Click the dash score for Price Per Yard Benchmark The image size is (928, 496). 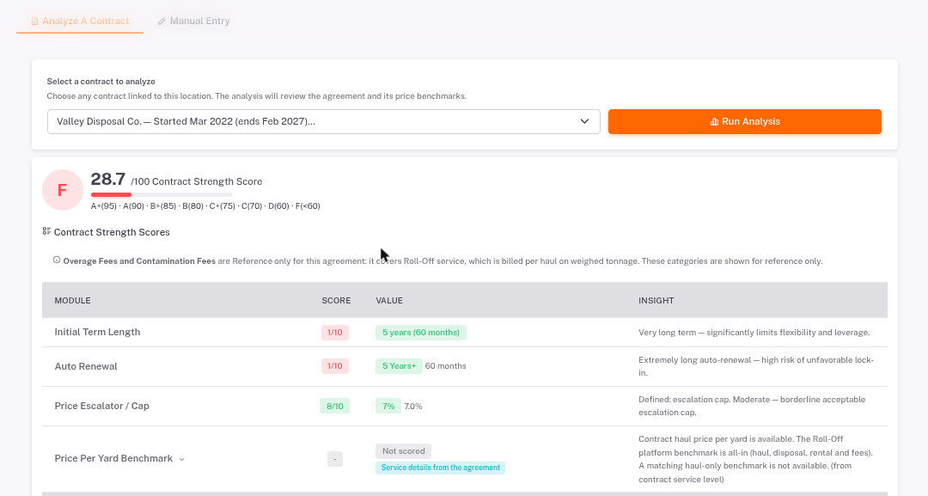coord(335,459)
